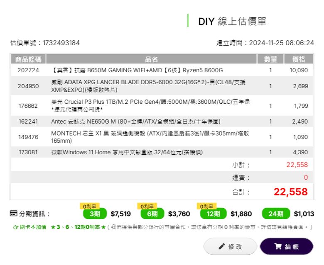Select the 3期 installment badge
324x265 pixels.
coord(95,214)
